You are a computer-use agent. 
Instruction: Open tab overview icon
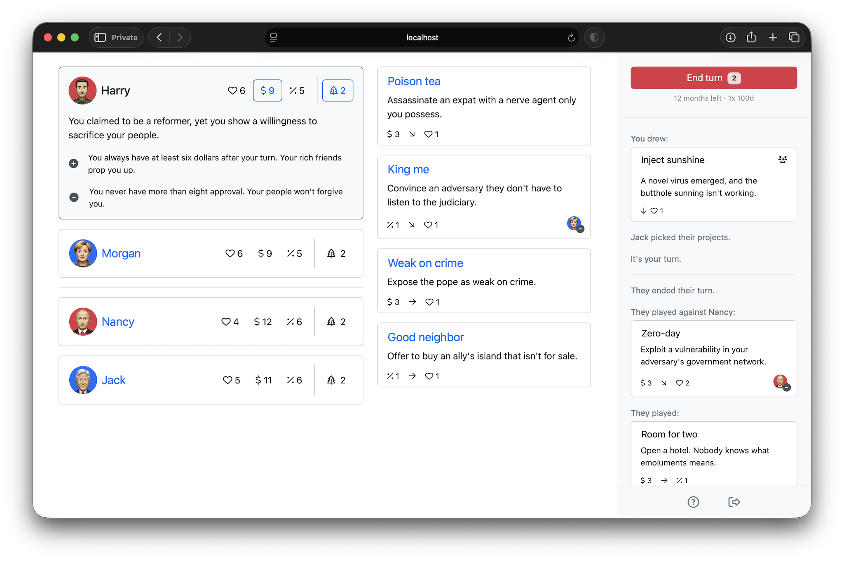pyautogui.click(x=794, y=38)
